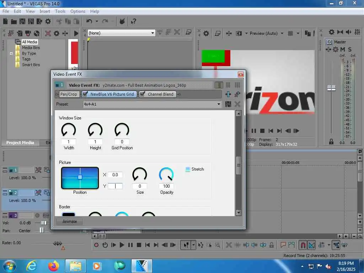The image size is (364, 273).
Task: Toggle auto crossfades in timeline toolbar
Action: pyautogui.click(x=311, y=245)
